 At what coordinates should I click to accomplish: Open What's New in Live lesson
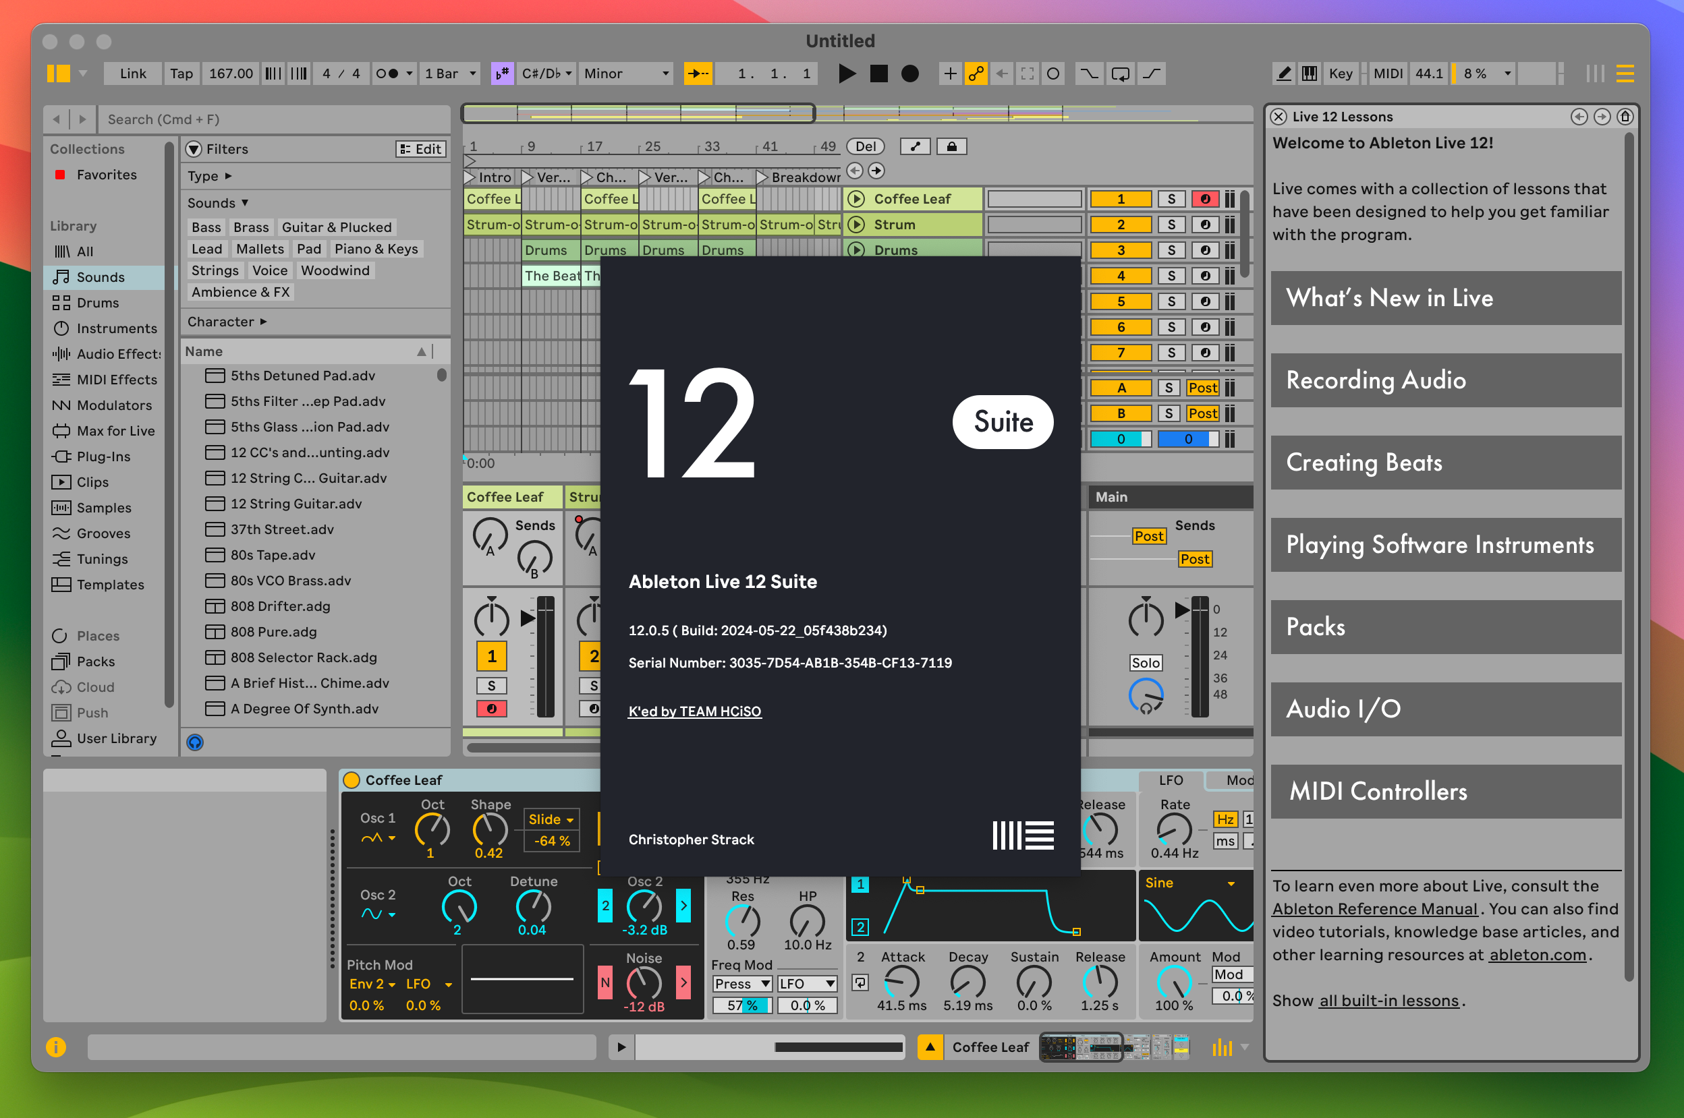coord(1445,298)
